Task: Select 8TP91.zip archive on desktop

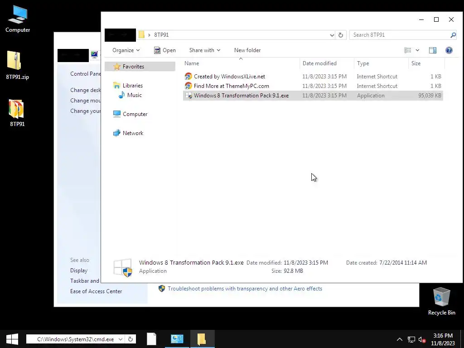Action: coord(17,65)
